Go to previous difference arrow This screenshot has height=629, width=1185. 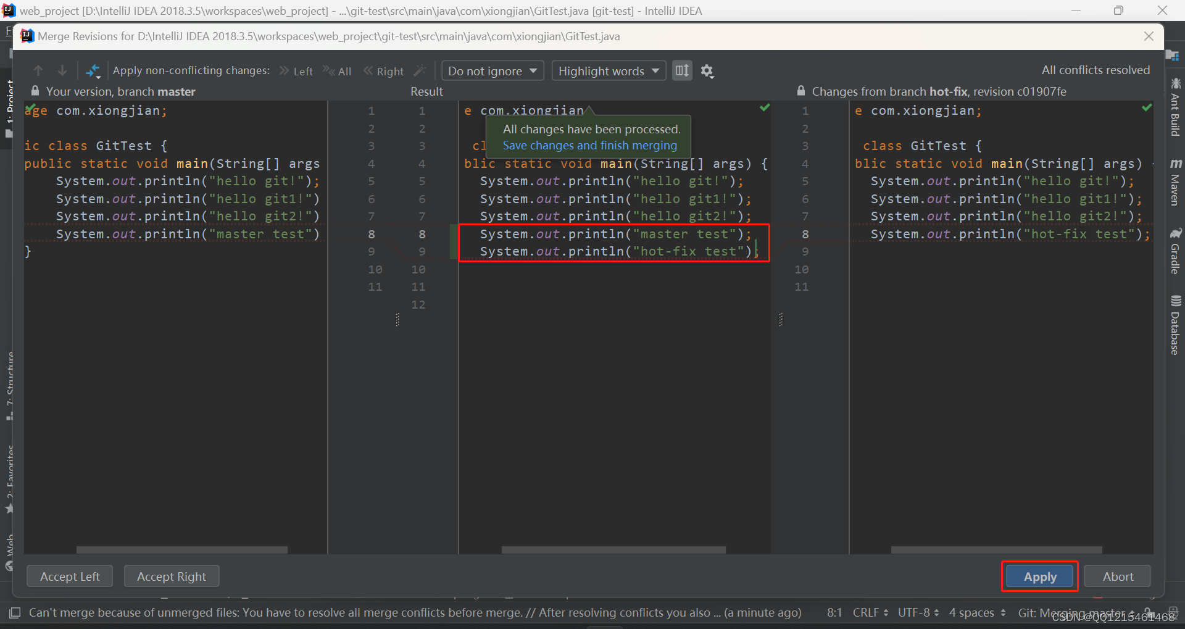[x=38, y=70]
